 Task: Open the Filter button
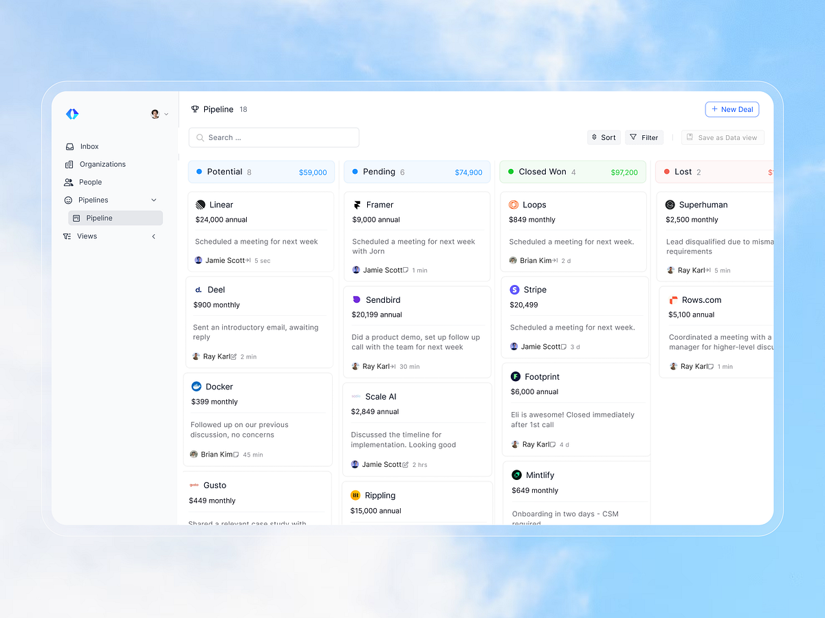pyautogui.click(x=644, y=137)
